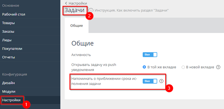
Task: Switch to the Общие tab
Action: click(x=76, y=25)
